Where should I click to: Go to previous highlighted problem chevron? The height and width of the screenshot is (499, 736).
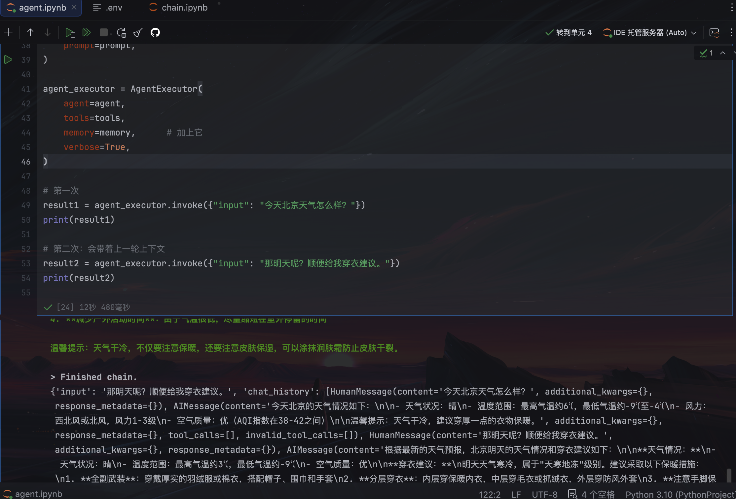tap(723, 53)
